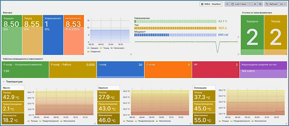Click the I коеф. 30 tile
This screenshot has height=126, width=289.
[x=121, y=70]
